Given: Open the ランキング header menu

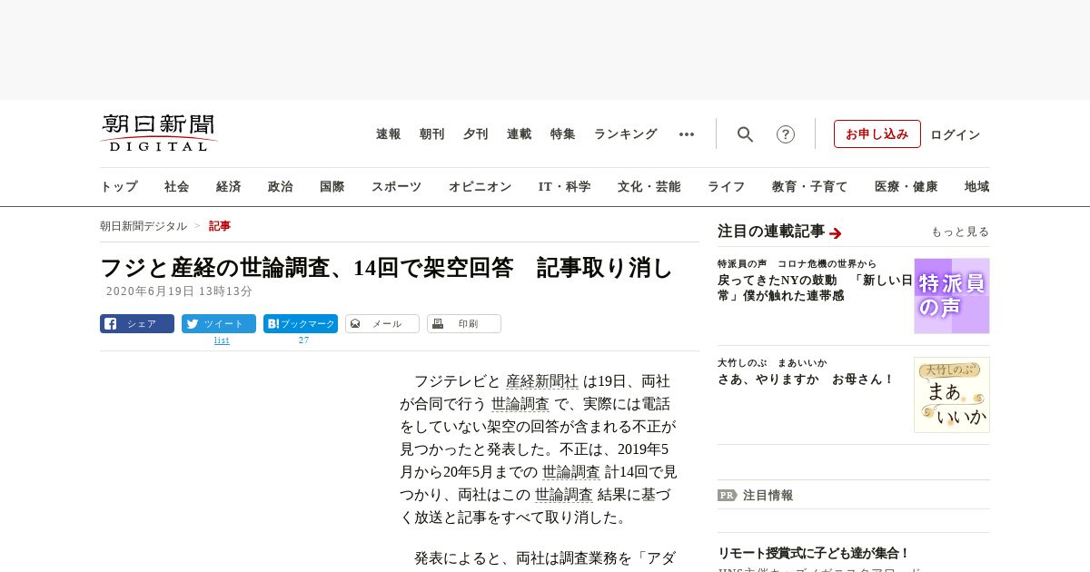Looking at the screenshot, I should [626, 134].
